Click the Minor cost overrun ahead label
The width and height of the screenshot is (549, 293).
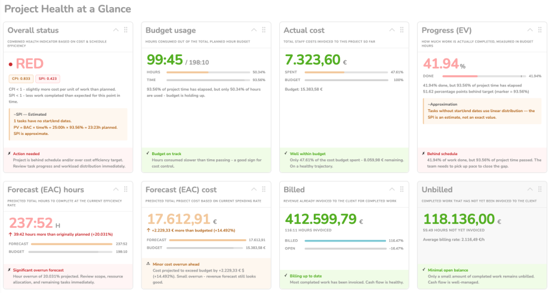[x=176, y=264]
